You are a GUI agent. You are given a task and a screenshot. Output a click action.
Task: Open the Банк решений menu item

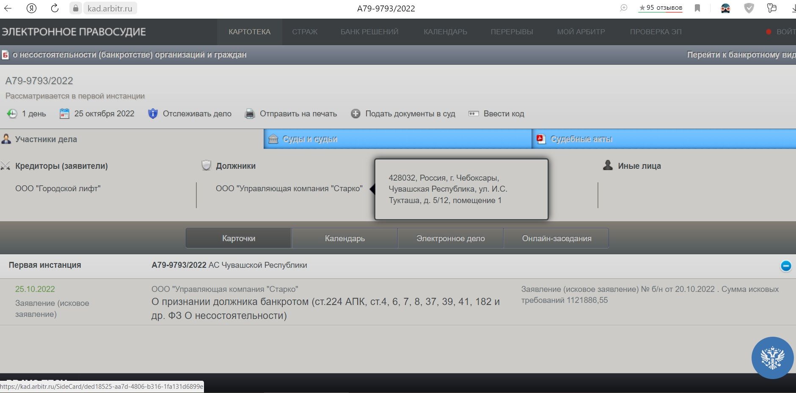[369, 32]
